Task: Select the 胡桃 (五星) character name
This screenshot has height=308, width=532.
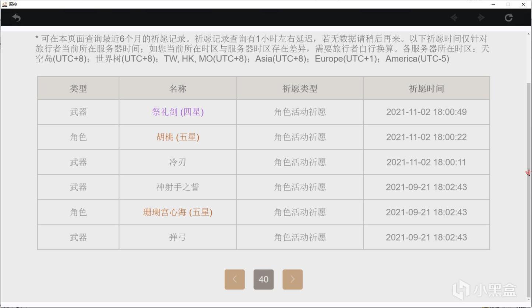Action: click(x=178, y=137)
